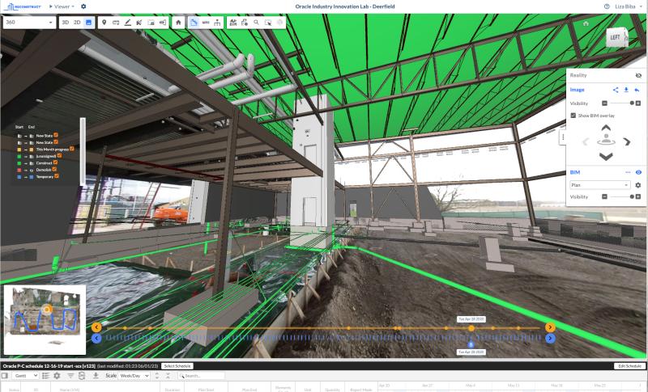The image size is (648, 392).
Task: Click the LEFT face of view cube
Action: click(x=616, y=37)
